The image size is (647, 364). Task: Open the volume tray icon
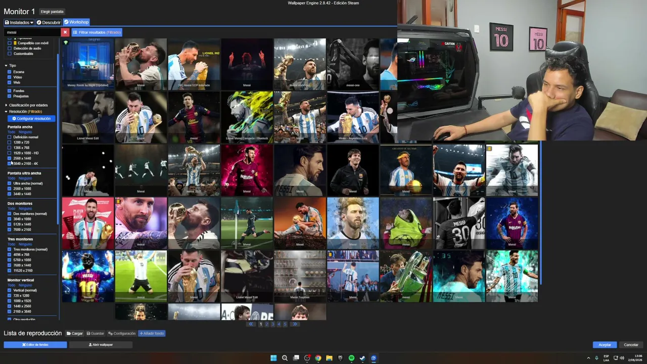[622, 358]
